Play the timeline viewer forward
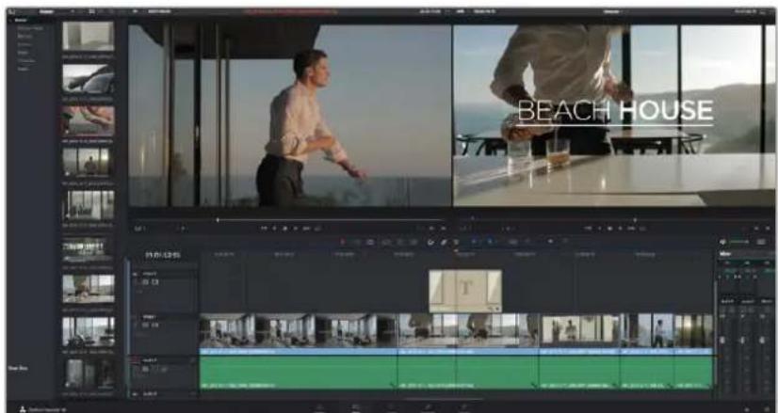Screen dimensions: 778x413 pyautogui.click(x=621, y=229)
